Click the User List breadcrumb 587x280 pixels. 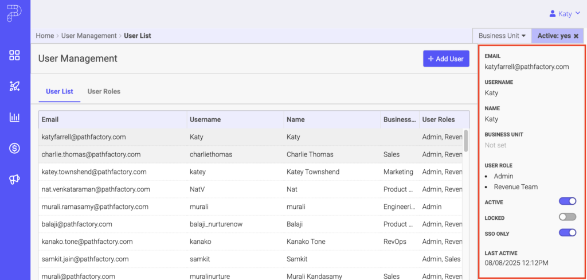[138, 36]
